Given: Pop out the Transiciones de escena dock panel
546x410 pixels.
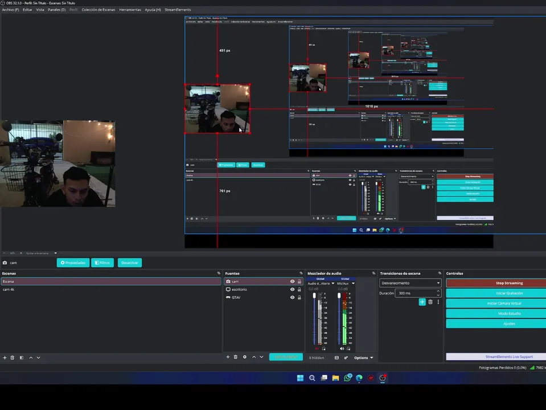Looking at the screenshot, I should point(440,273).
